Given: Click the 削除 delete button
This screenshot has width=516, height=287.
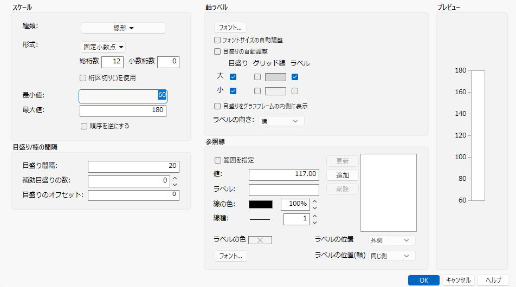Looking at the screenshot, I should pos(342,190).
